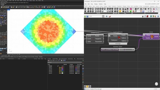
Task: Open Grasshopper File menu
Action: [x=85, y=4]
